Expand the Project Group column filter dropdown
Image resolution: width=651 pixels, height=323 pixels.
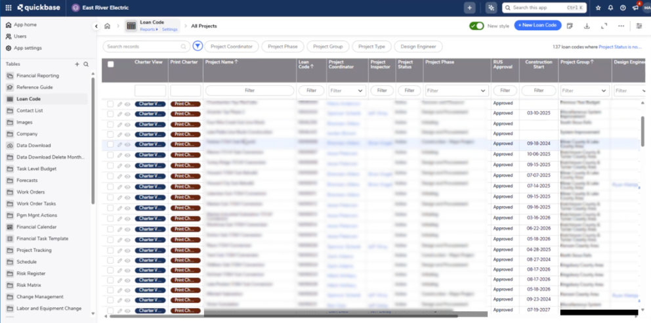point(584,91)
